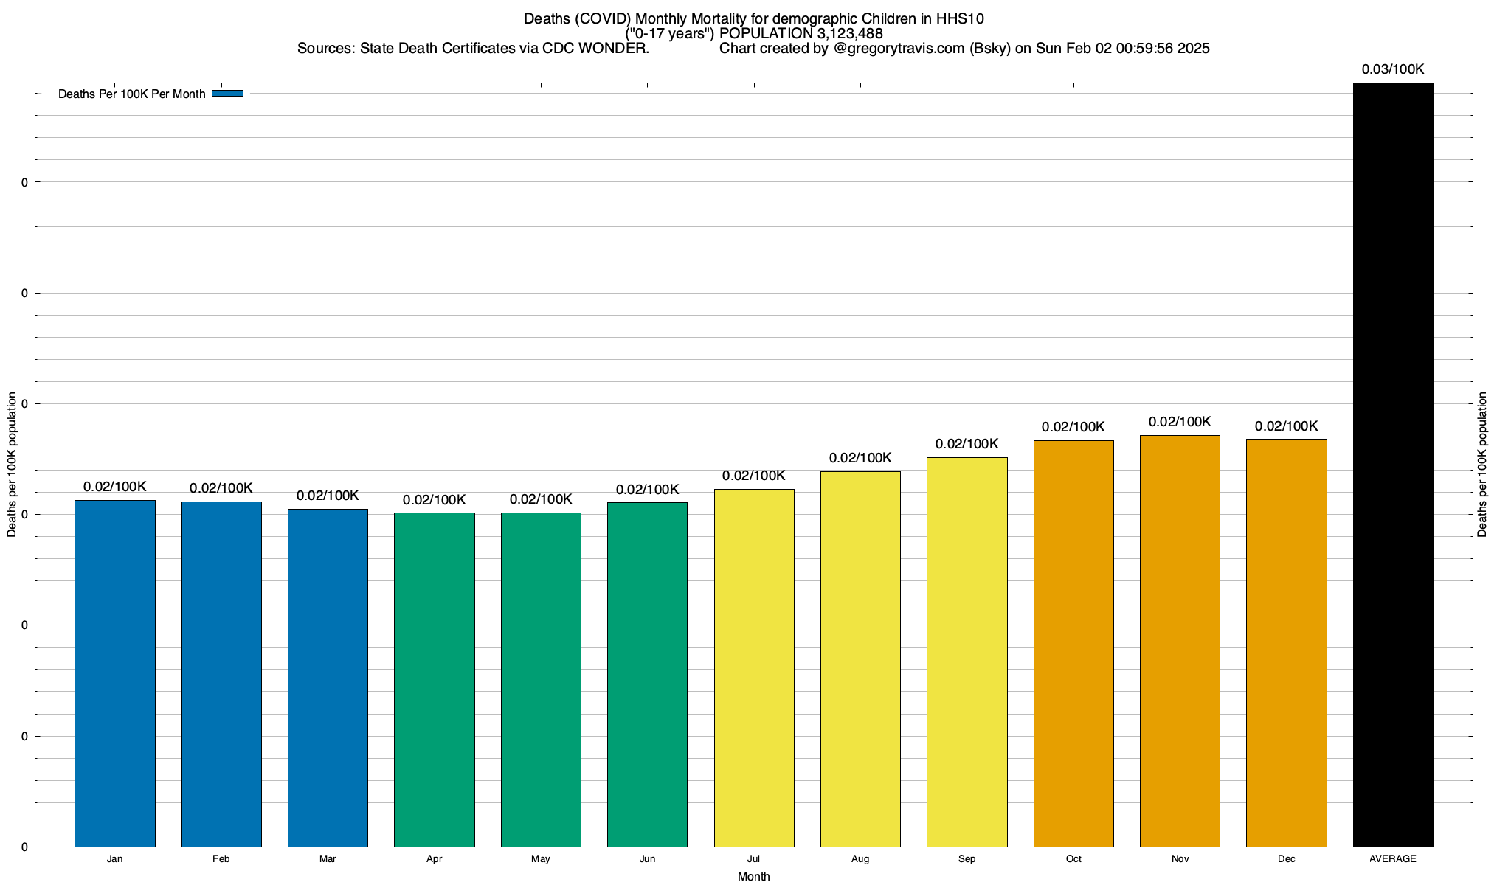Click the Deaths Per 100K Per Month legend label
The width and height of the screenshot is (1511, 885).
click(x=131, y=94)
